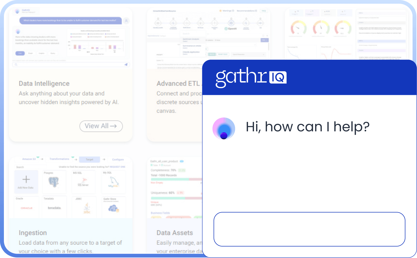Click the send arrow in chat search bar
The width and height of the screenshot is (417, 258).
pos(126,64)
